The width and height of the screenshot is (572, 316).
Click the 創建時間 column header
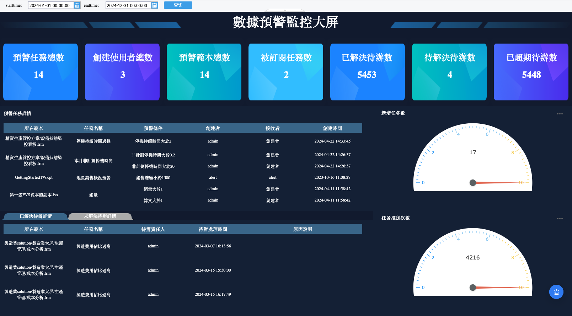point(332,128)
